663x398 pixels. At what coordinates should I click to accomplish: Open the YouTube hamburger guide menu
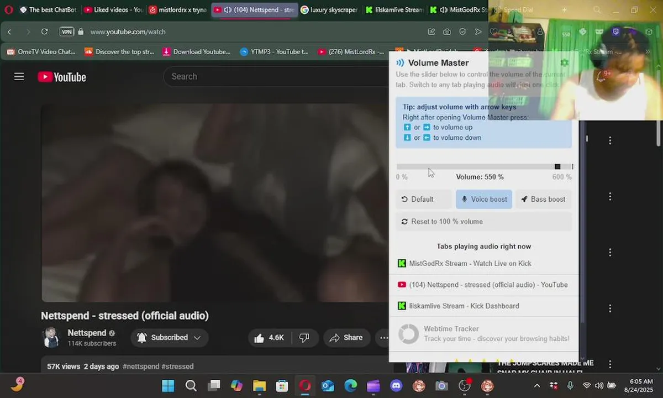tap(19, 77)
